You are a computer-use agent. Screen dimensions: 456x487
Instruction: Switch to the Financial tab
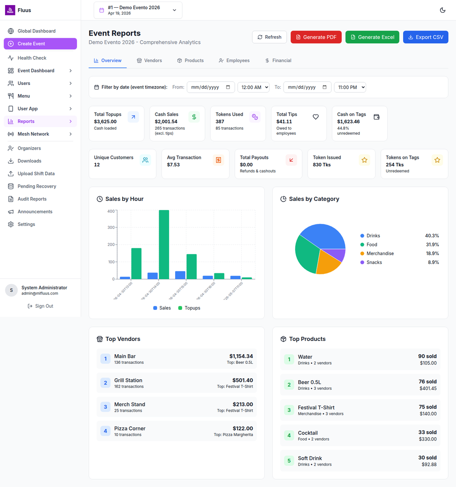click(278, 61)
